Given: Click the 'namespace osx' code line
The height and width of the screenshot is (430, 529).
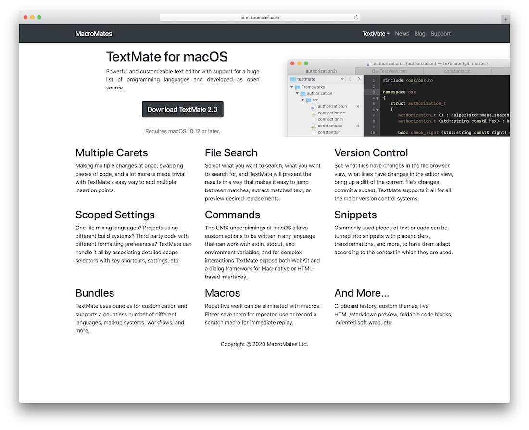Looking at the screenshot, I should point(399,92).
